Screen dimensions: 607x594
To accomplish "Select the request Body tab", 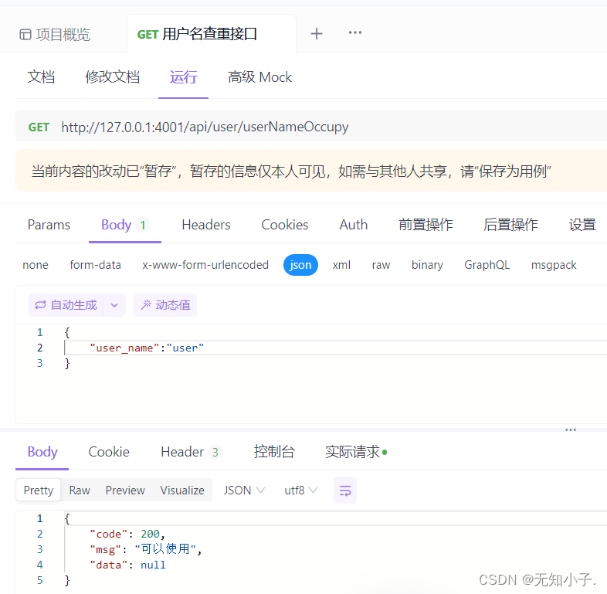I will tap(124, 225).
